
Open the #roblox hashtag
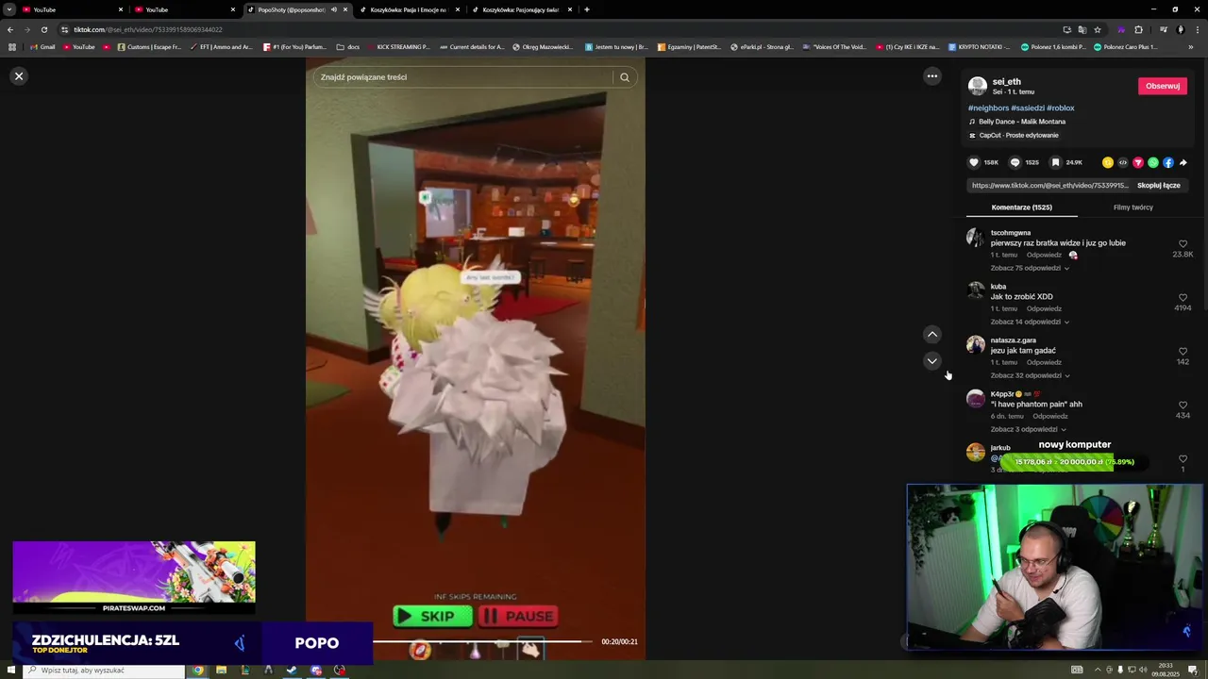1060,108
